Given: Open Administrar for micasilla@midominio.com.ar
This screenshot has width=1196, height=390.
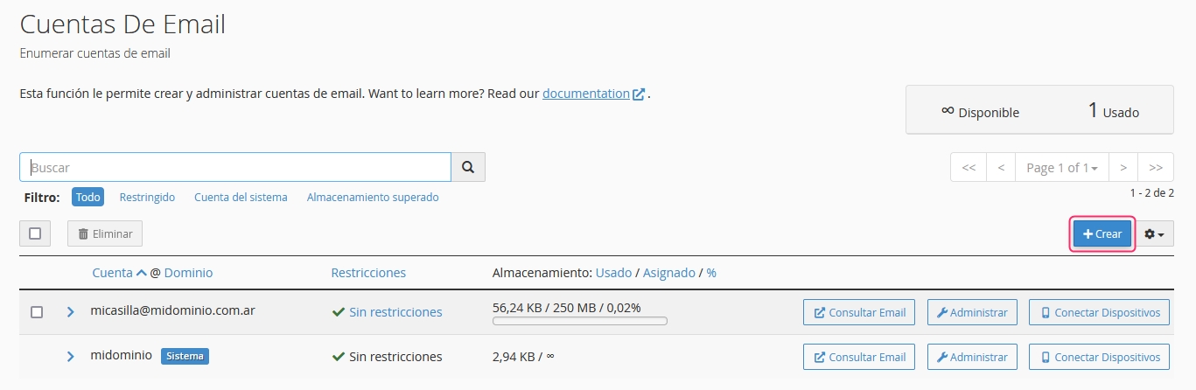Looking at the screenshot, I should pyautogui.click(x=971, y=312).
